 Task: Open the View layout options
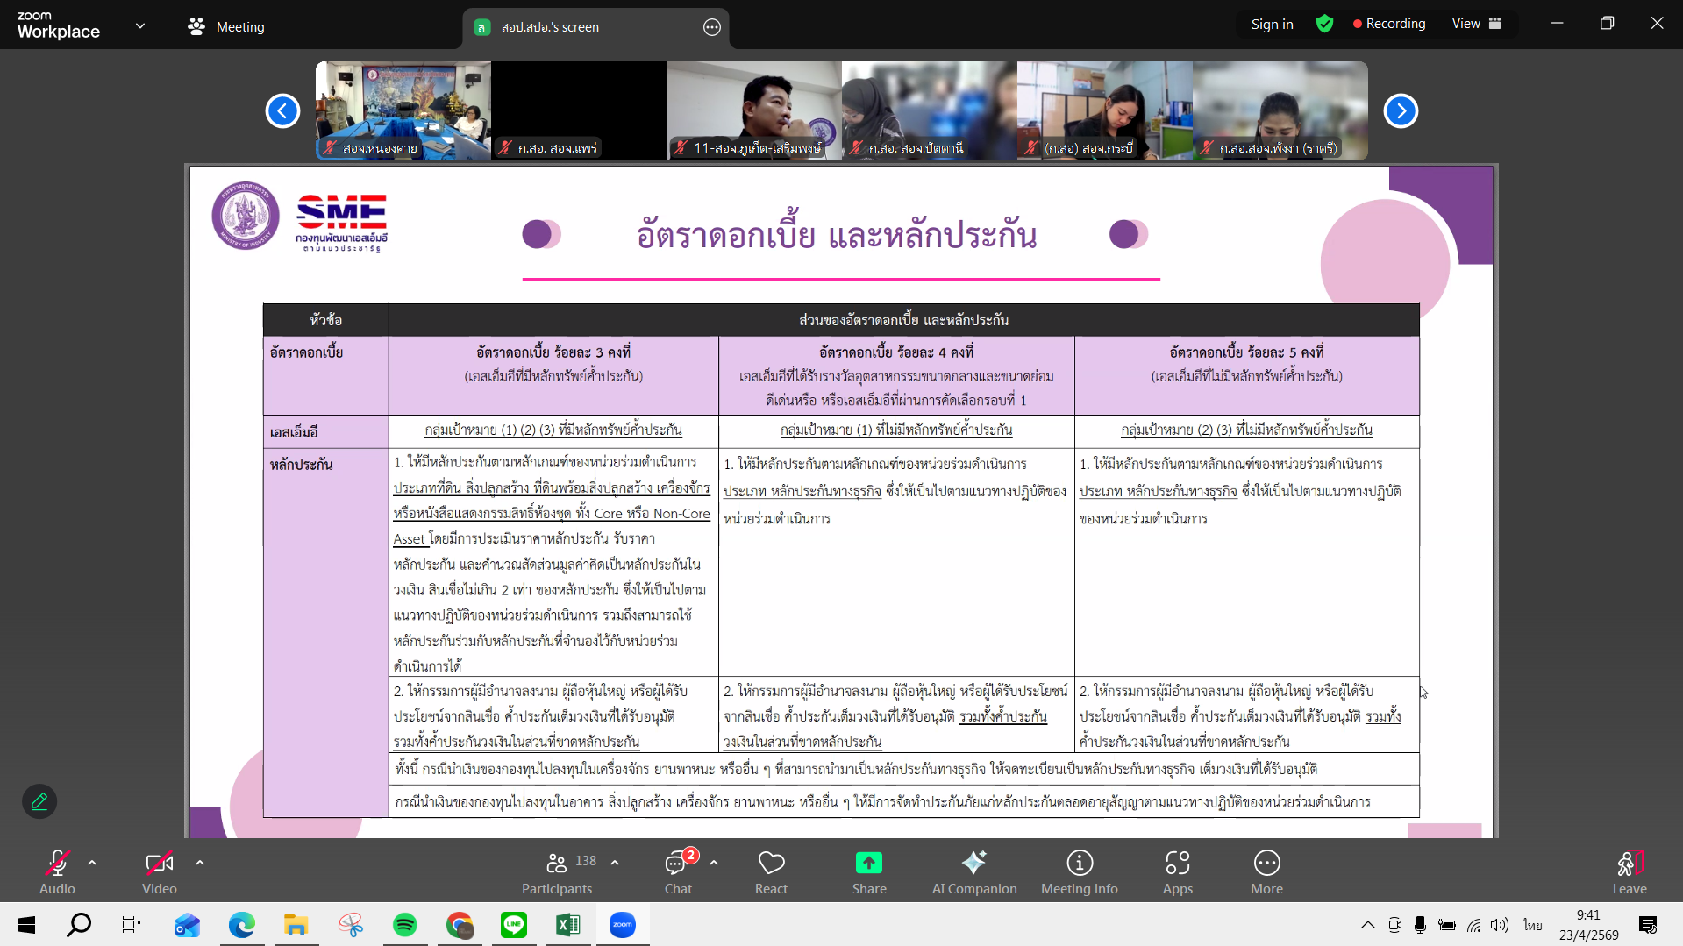coord(1476,24)
